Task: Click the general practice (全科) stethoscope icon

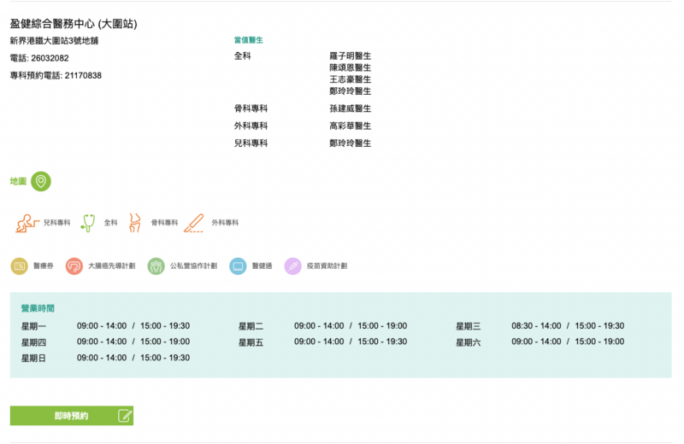Action: click(87, 223)
